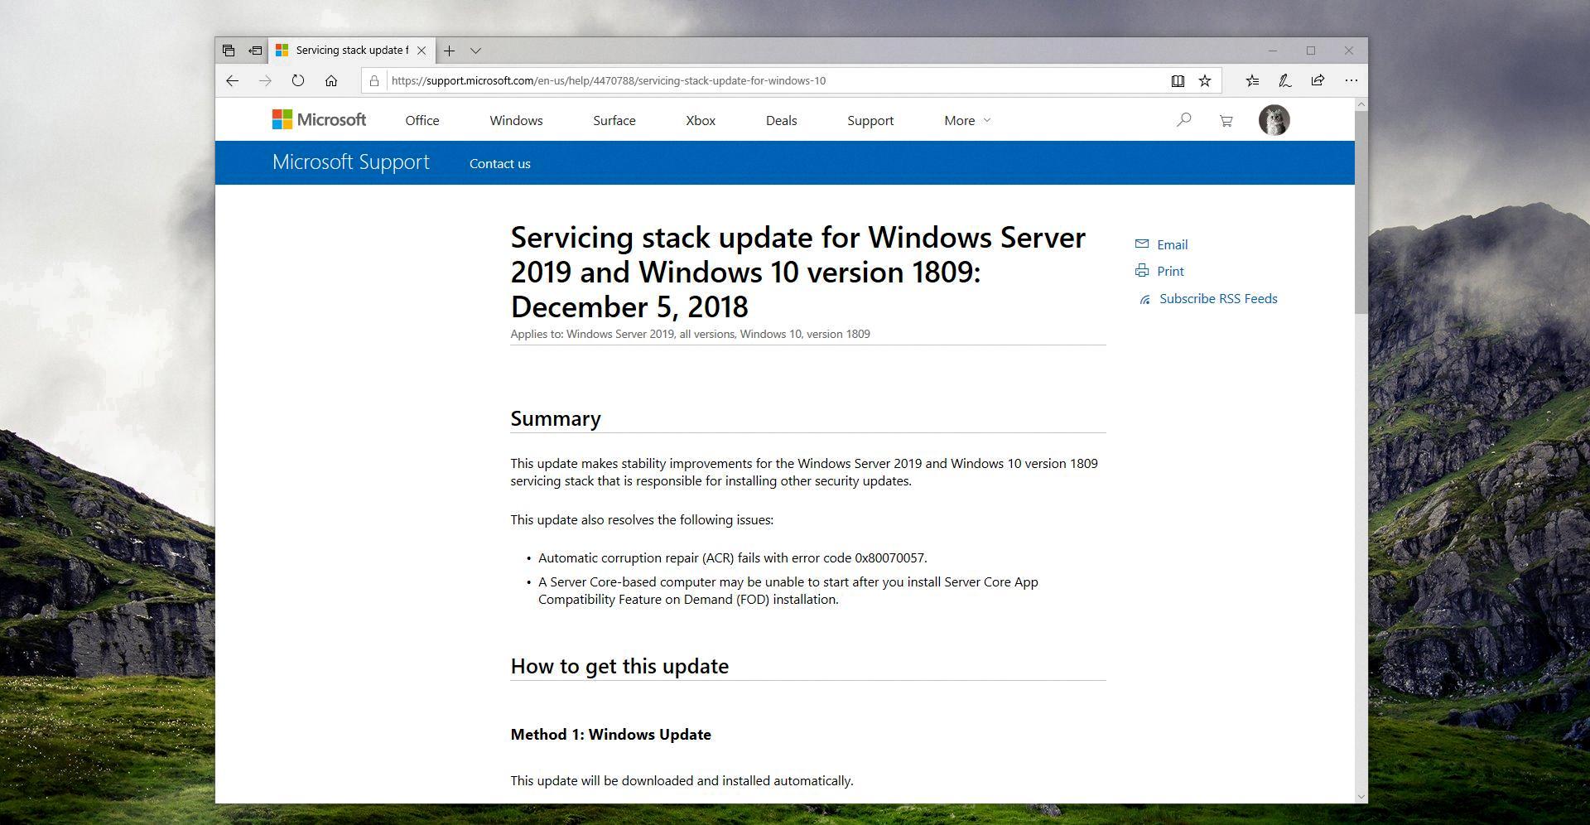Click Subscribe RSS Feeds link

tap(1217, 298)
